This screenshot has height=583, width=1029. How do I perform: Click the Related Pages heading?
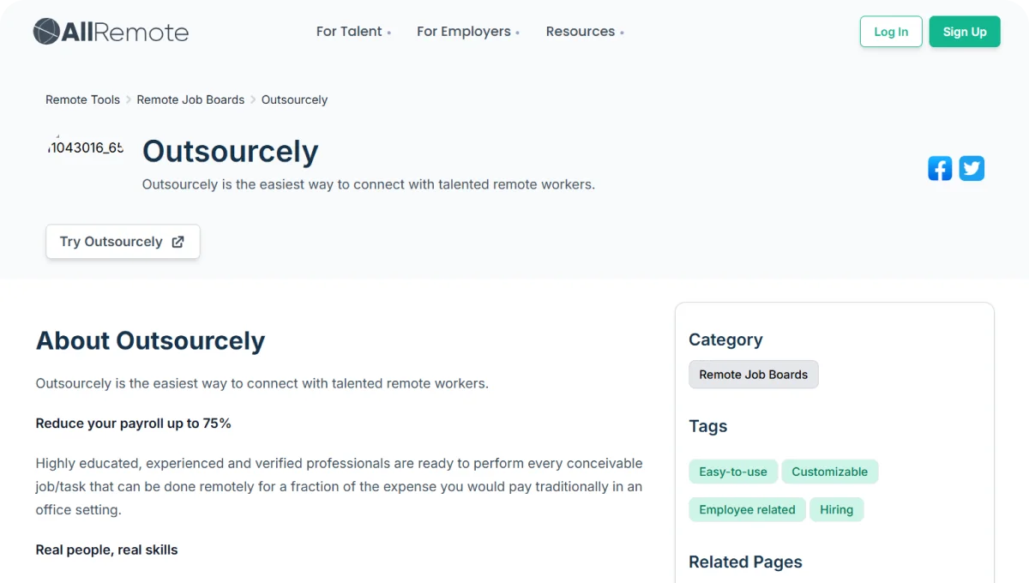(x=745, y=562)
